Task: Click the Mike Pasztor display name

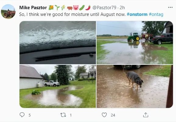Action: [33, 8]
